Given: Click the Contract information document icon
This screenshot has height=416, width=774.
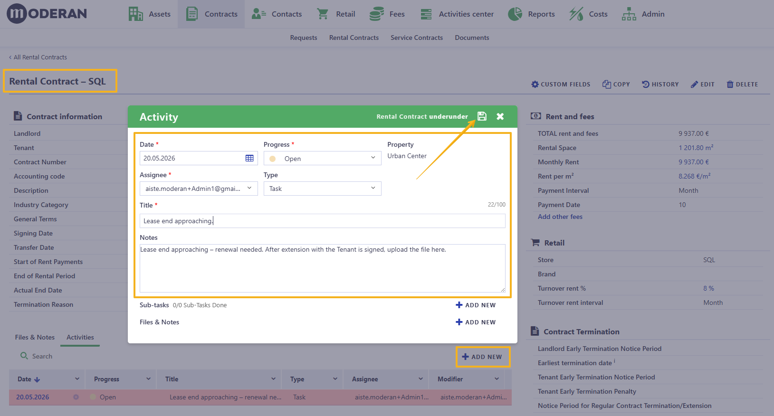Looking at the screenshot, I should click(18, 116).
